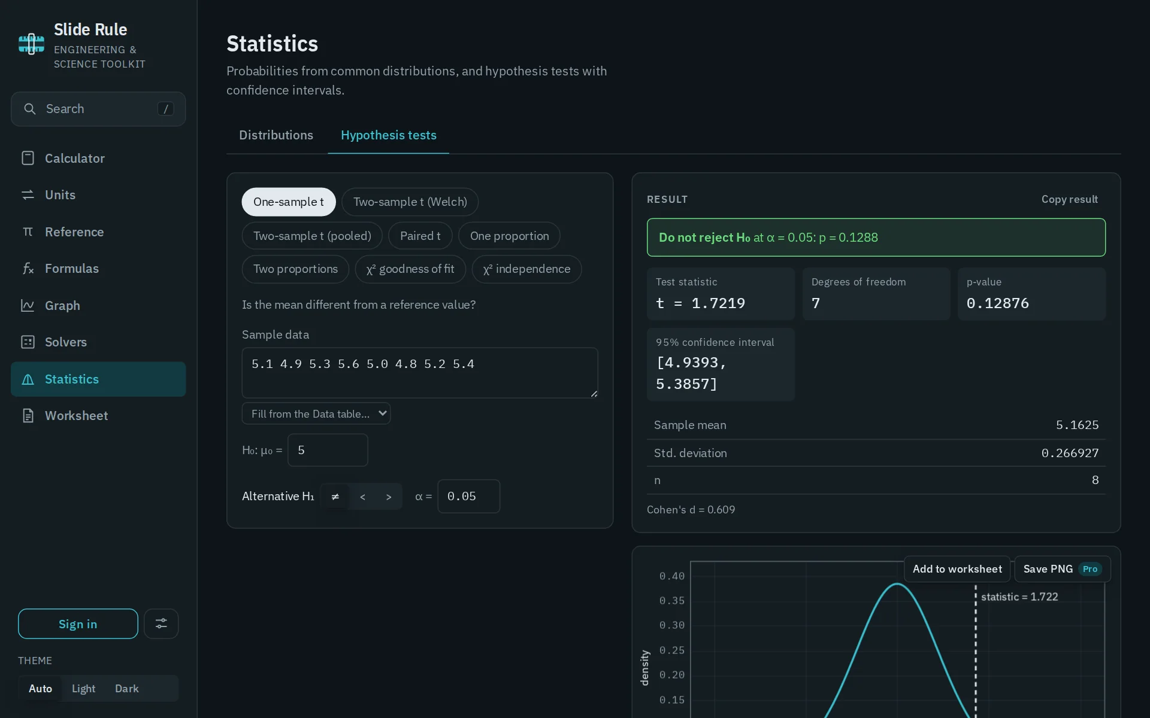
Task: Click the Slide Rule logo icon
Action: (31, 44)
